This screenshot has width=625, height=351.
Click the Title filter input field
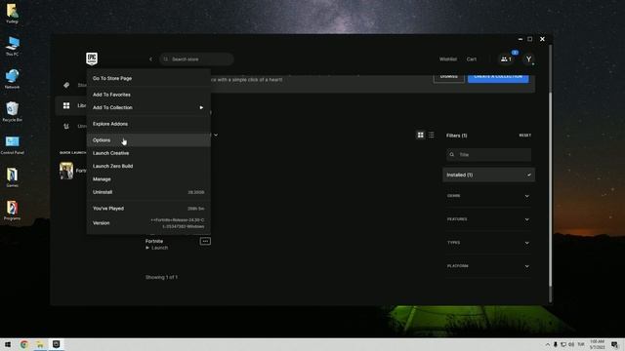(488, 155)
